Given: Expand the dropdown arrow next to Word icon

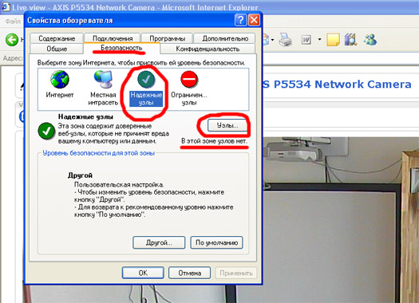Looking at the screenshot, I should pos(319,40).
